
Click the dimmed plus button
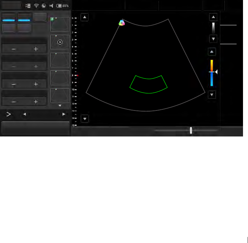36,67
